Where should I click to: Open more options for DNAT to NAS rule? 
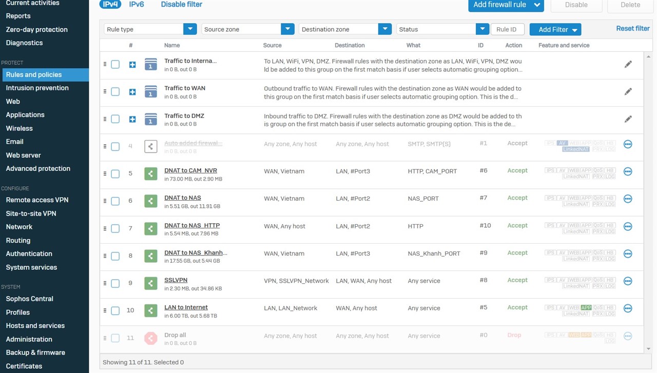point(627,199)
